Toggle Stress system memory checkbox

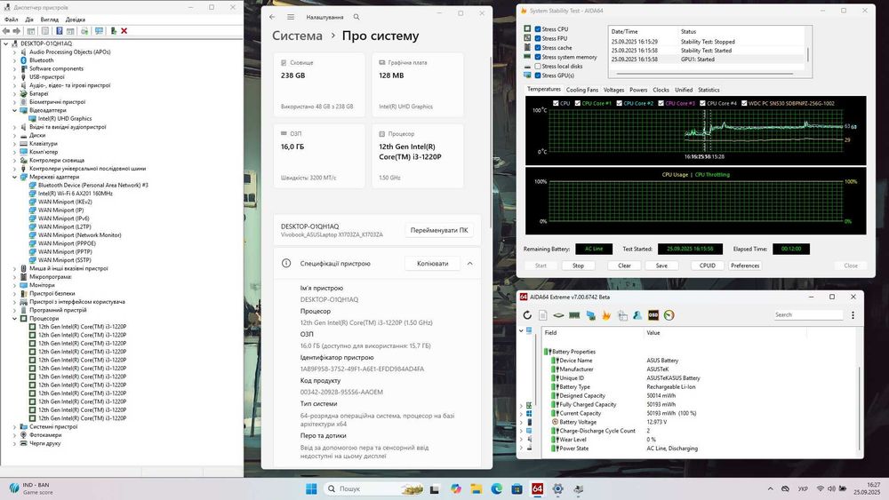[538, 57]
